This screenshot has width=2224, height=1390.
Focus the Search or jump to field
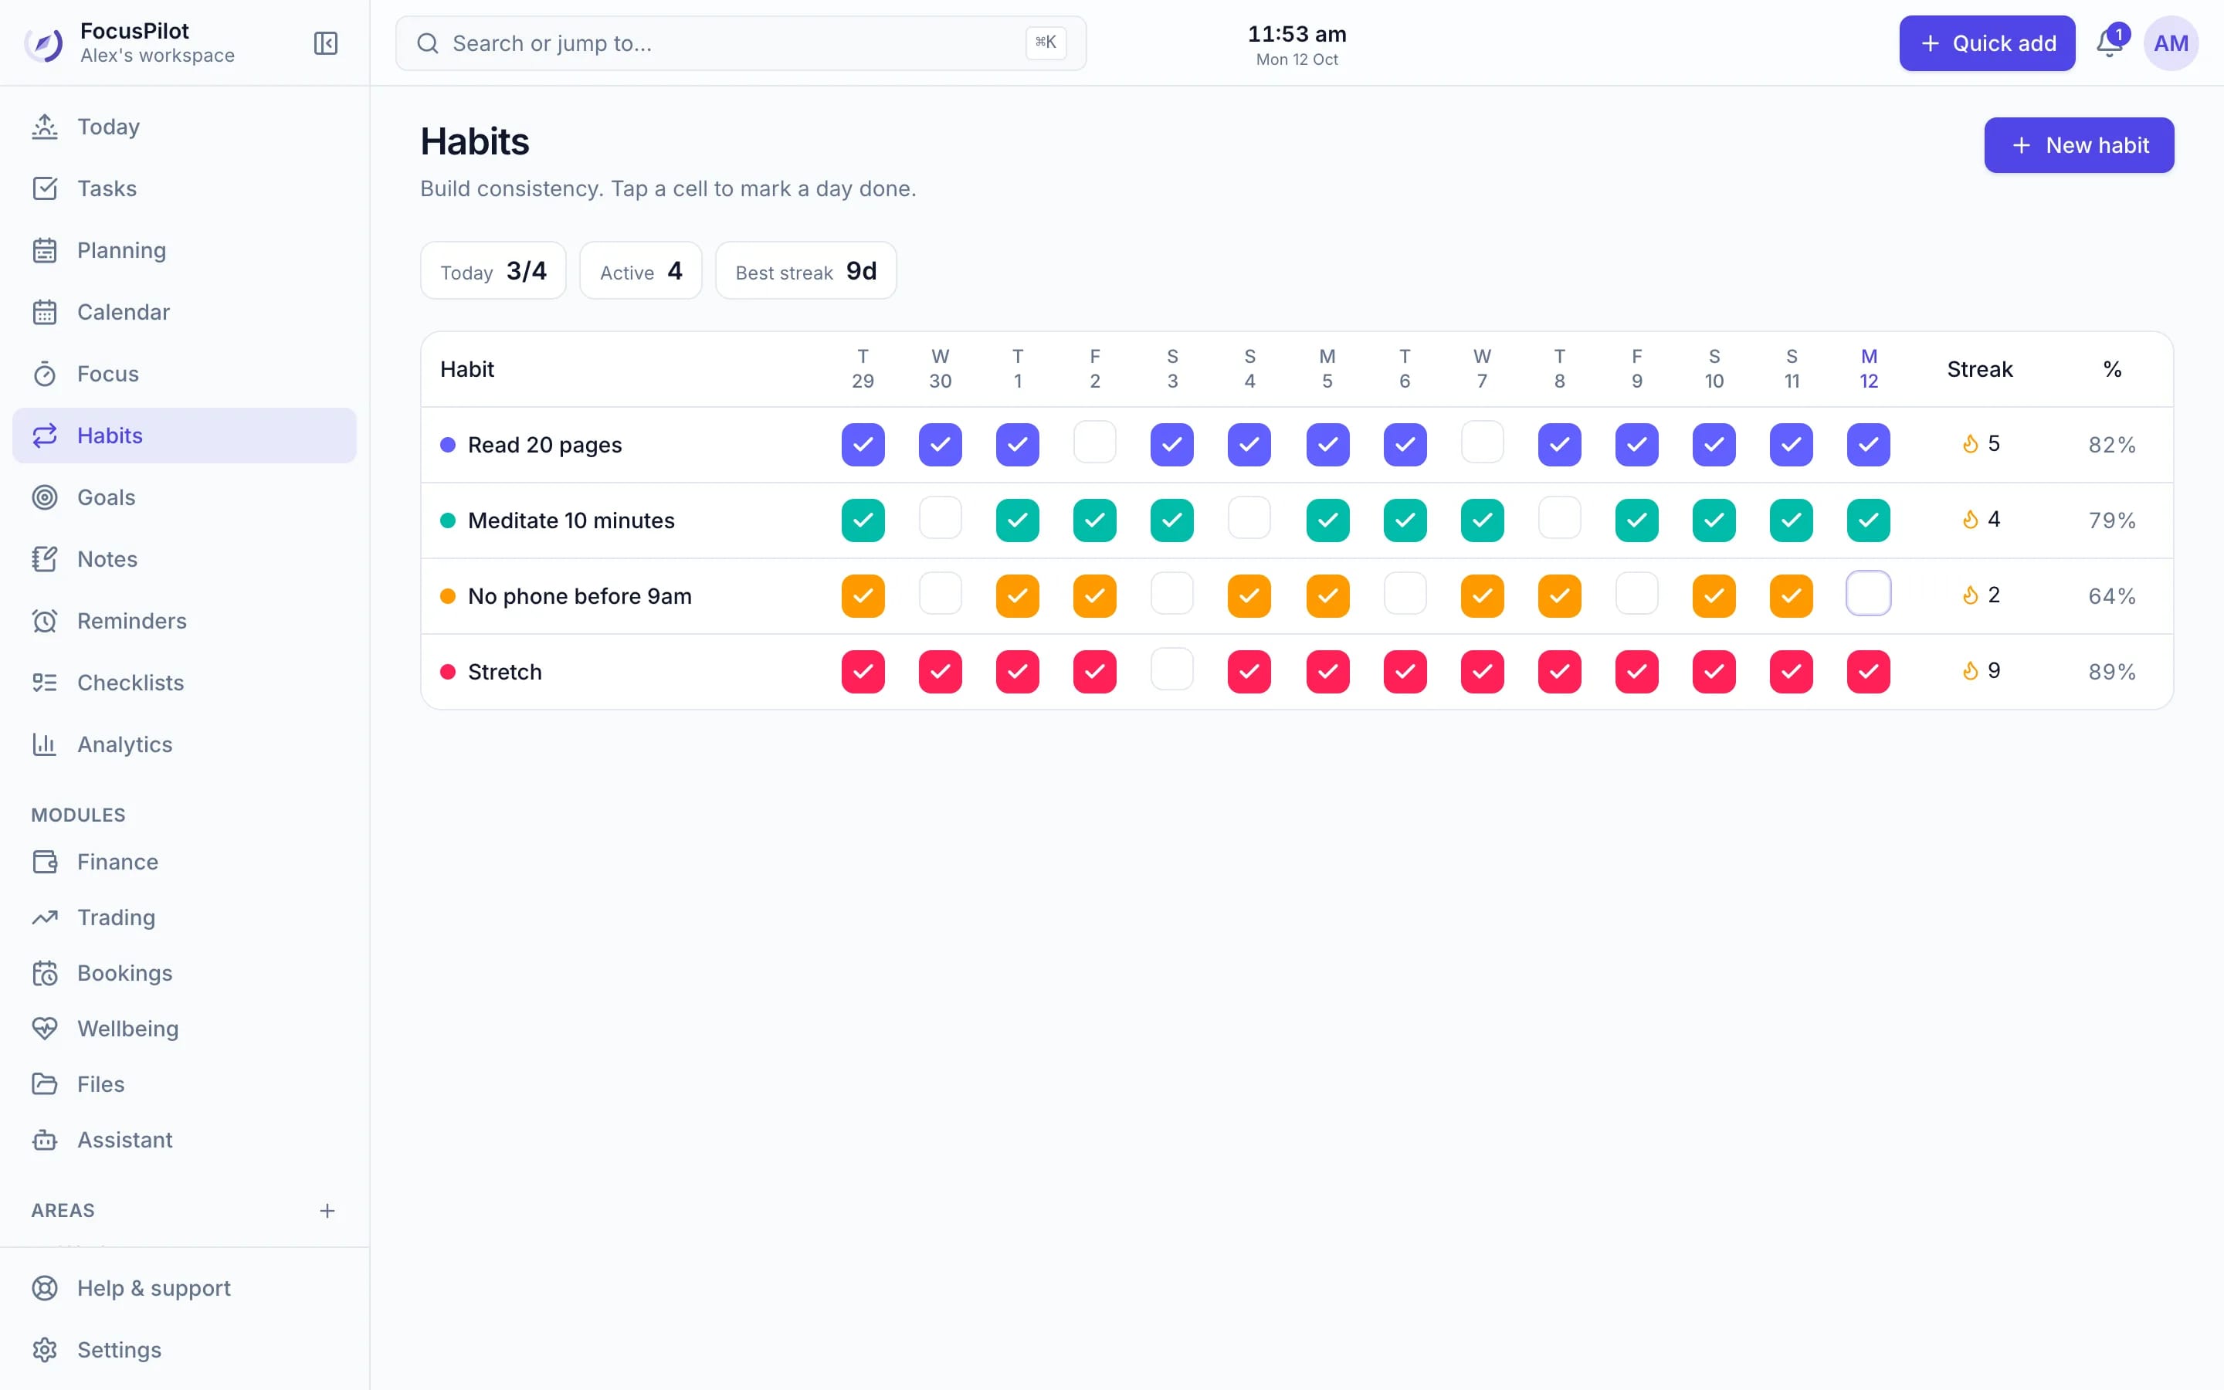(x=741, y=43)
